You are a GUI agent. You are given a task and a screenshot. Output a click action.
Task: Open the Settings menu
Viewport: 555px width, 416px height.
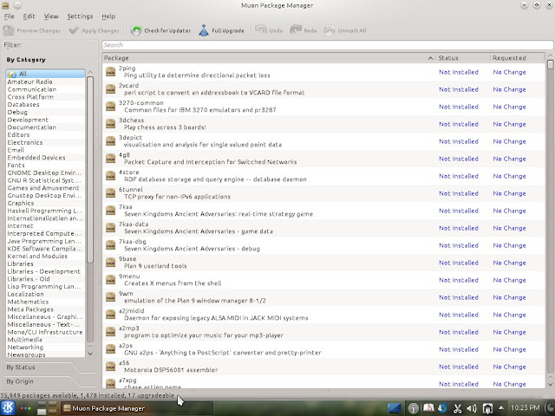80,16
